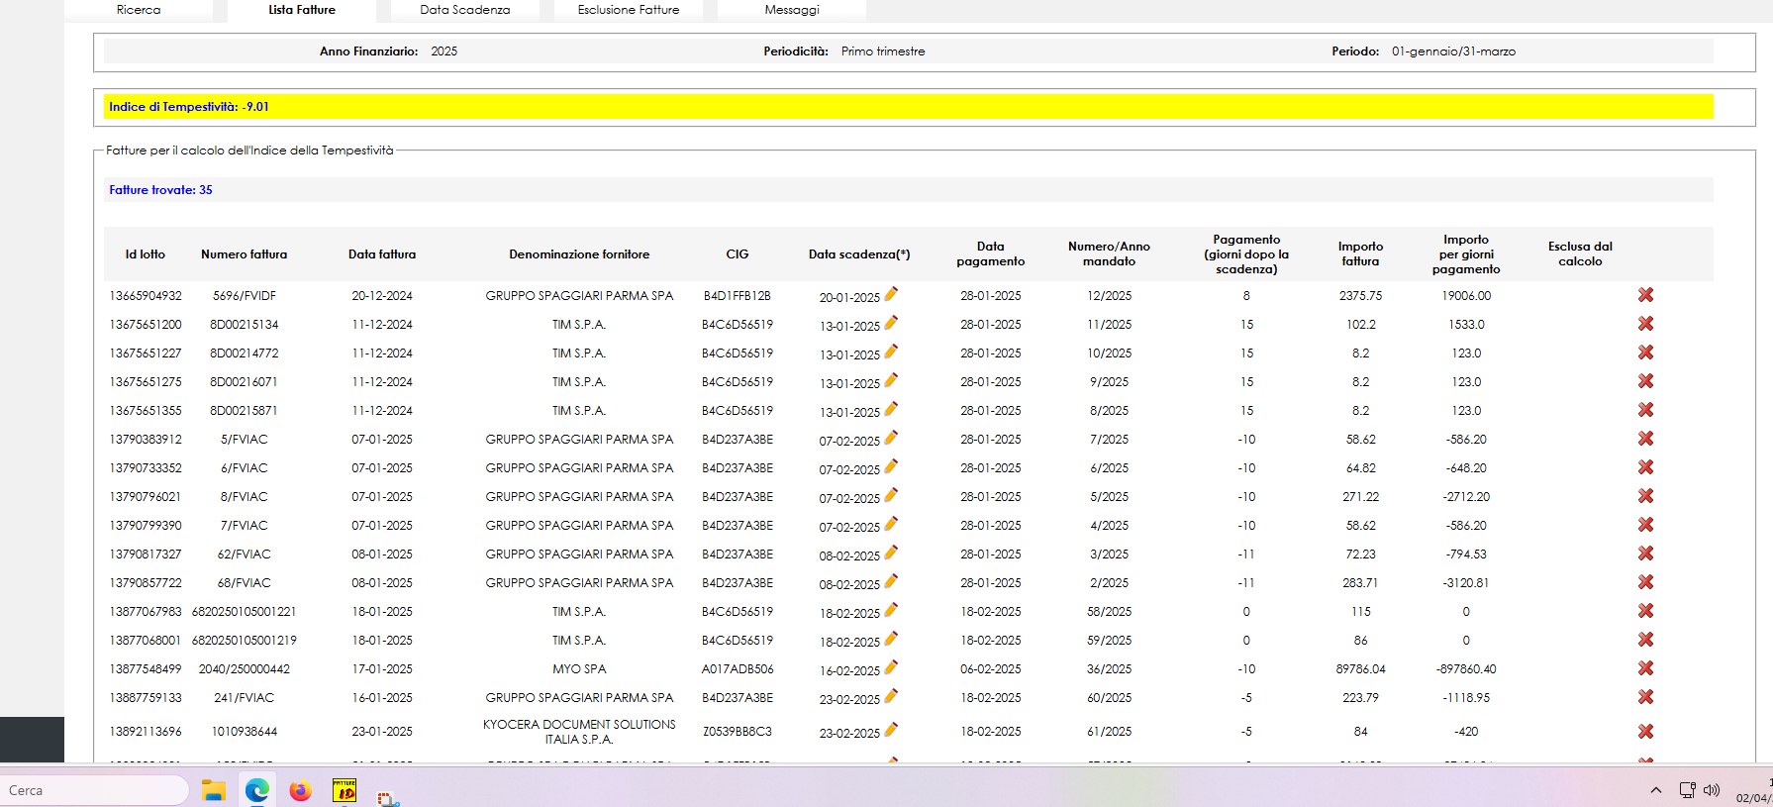Open the Data Scadenza tab
Screen dimensions: 1773x807
click(464, 10)
